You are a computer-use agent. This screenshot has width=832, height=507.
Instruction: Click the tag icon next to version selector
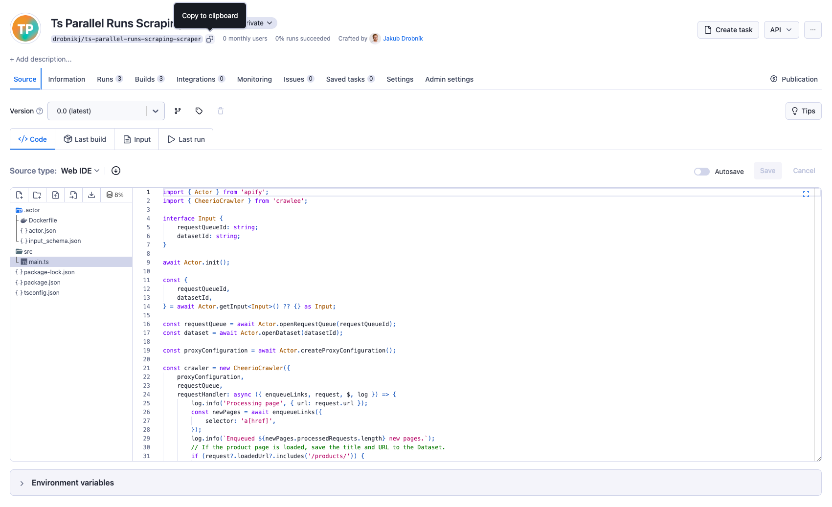pos(199,111)
